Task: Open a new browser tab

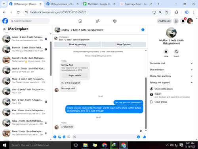Action: pos(158,4)
